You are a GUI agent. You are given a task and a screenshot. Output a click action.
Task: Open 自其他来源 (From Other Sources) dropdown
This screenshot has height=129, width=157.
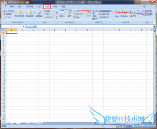pyautogui.click(x=19, y=14)
